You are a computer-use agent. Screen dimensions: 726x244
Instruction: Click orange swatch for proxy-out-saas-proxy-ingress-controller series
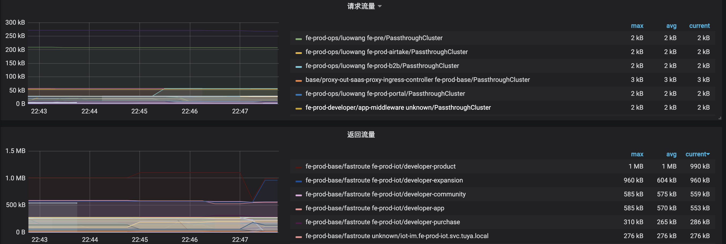click(x=298, y=81)
